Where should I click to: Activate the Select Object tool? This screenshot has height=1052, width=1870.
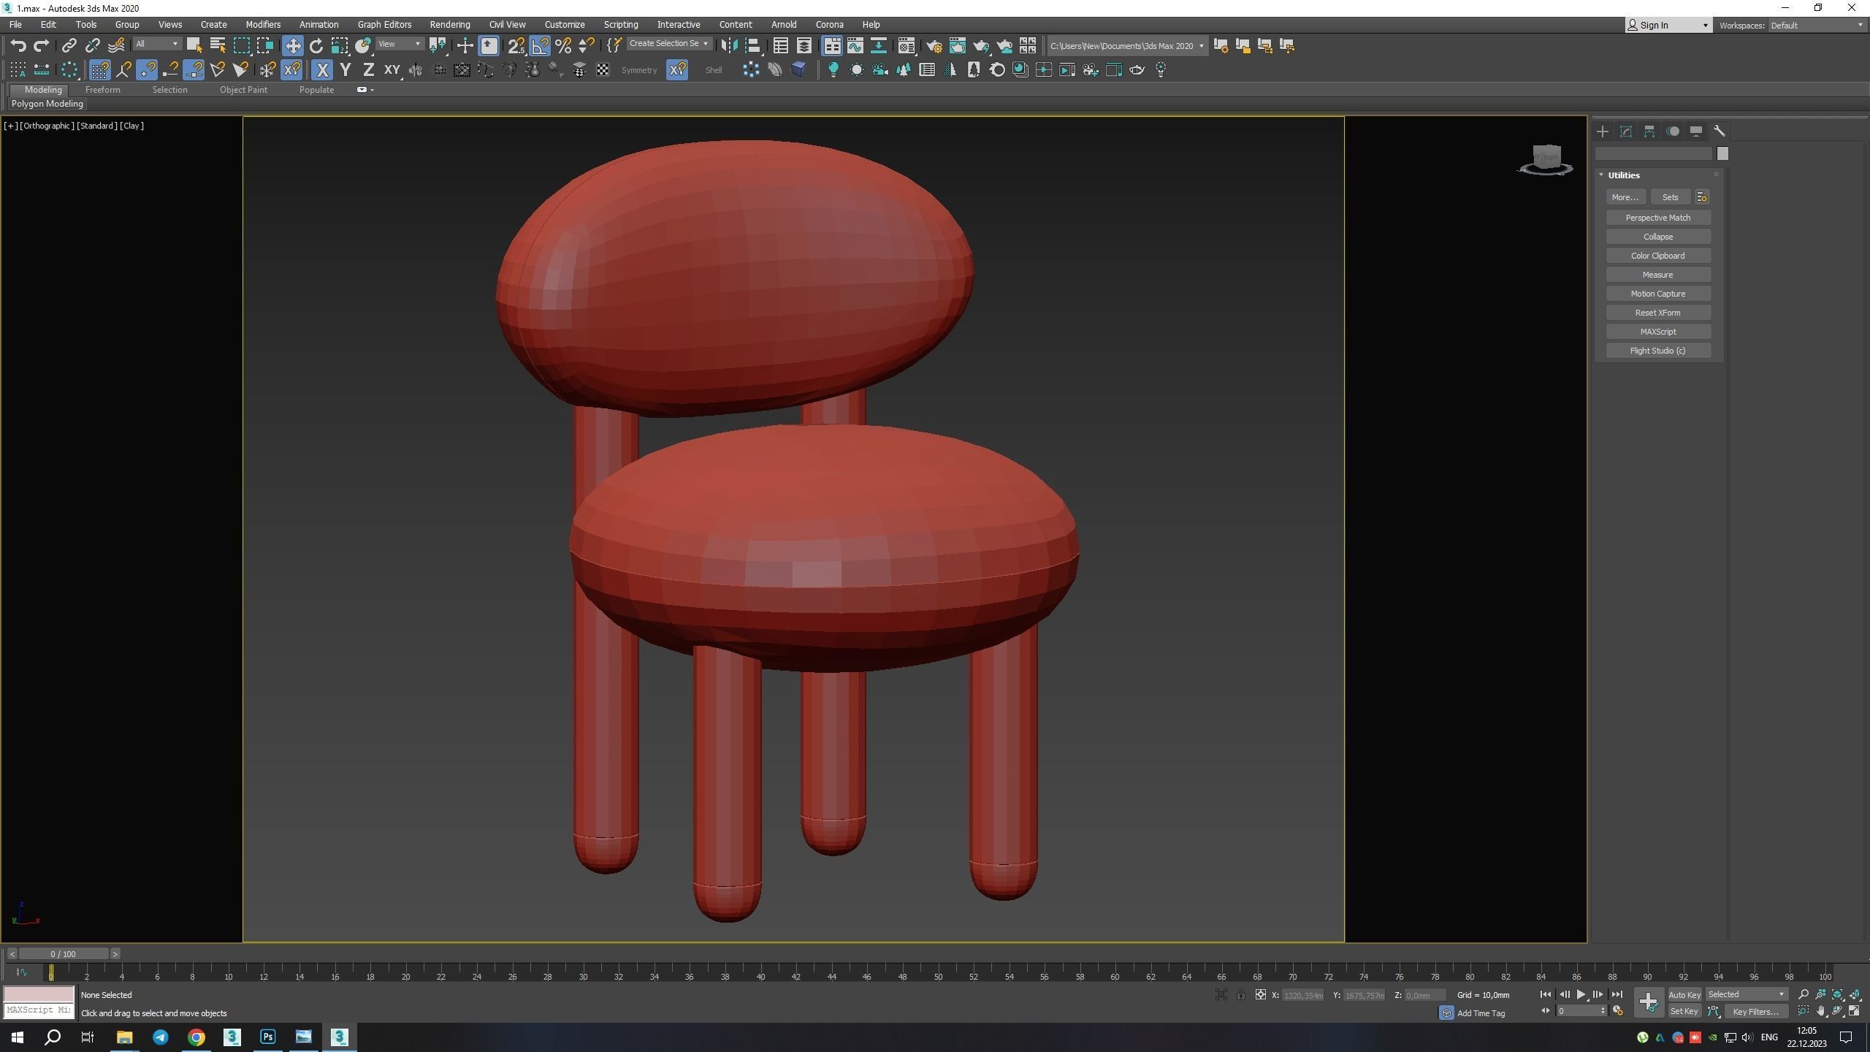coord(194,45)
